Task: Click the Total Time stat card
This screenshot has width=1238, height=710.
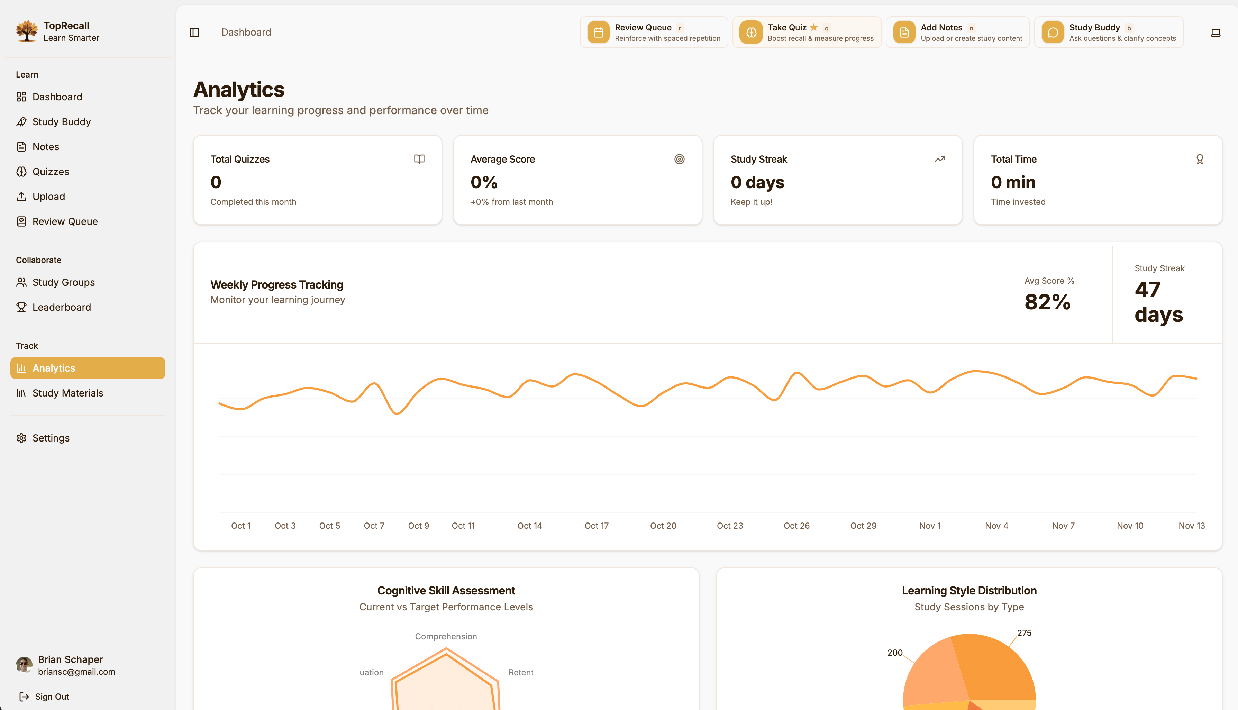Action: point(1098,180)
